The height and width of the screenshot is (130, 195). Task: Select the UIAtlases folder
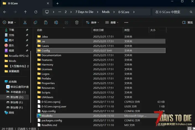(x=101, y=97)
